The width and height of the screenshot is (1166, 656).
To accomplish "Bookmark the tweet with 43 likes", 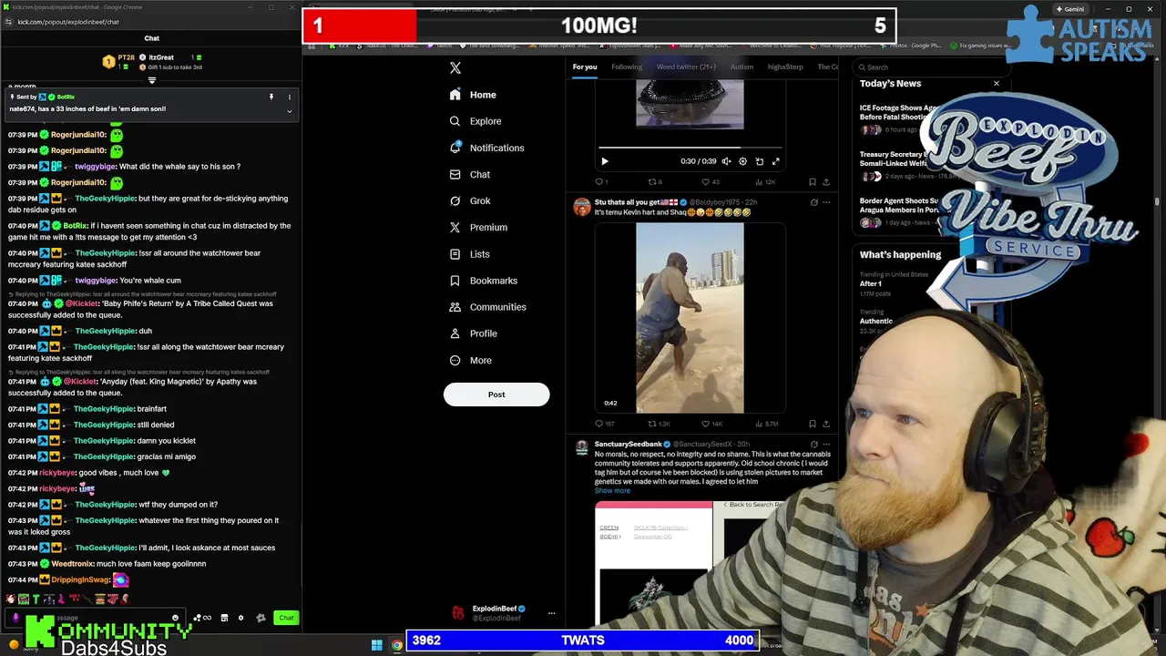I will pos(813,182).
